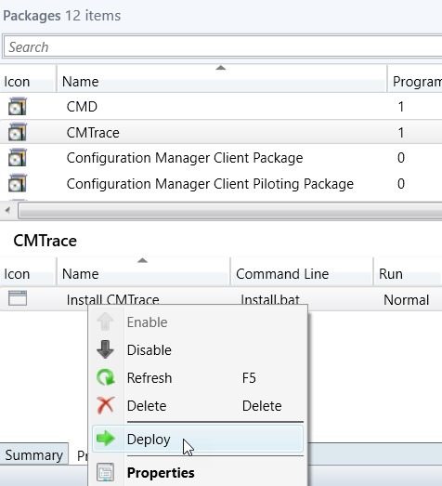The image size is (442, 486).
Task: Click the green Refresh icon
Action: click(x=106, y=377)
